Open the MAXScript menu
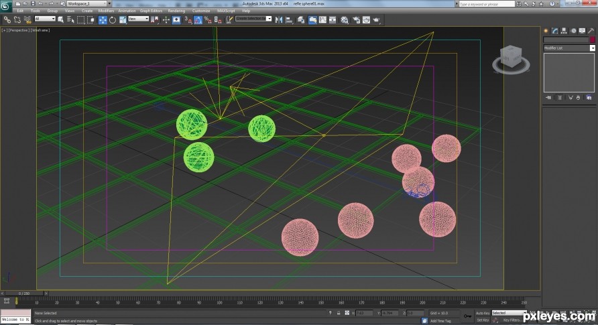This screenshot has height=325, width=598. [x=226, y=11]
